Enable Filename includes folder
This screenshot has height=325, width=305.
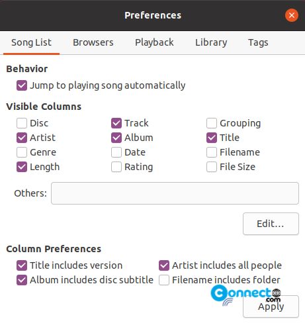coord(164,280)
